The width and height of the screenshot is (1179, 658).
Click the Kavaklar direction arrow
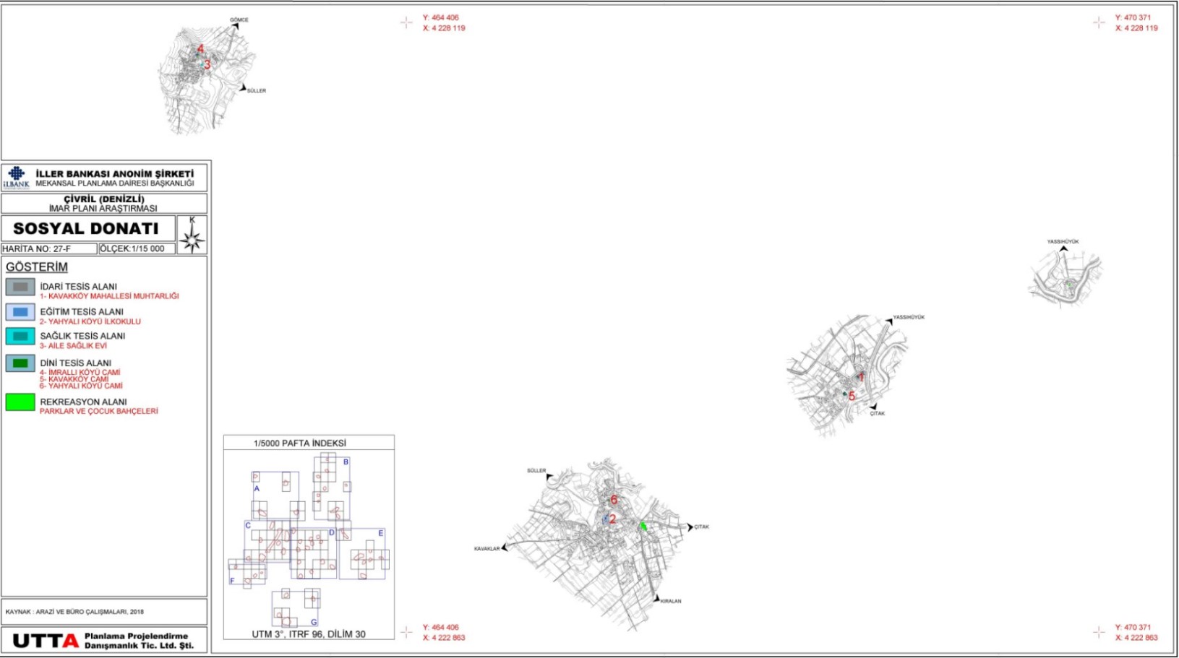pyautogui.click(x=505, y=548)
